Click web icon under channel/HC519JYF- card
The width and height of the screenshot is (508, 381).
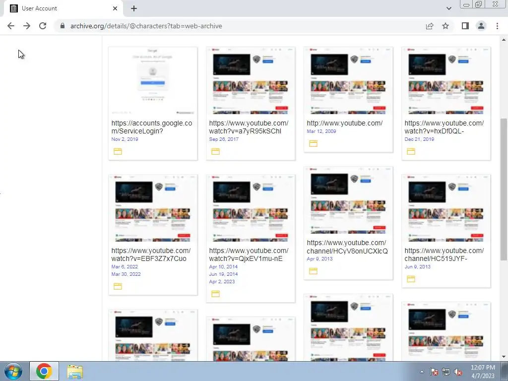[411, 279]
